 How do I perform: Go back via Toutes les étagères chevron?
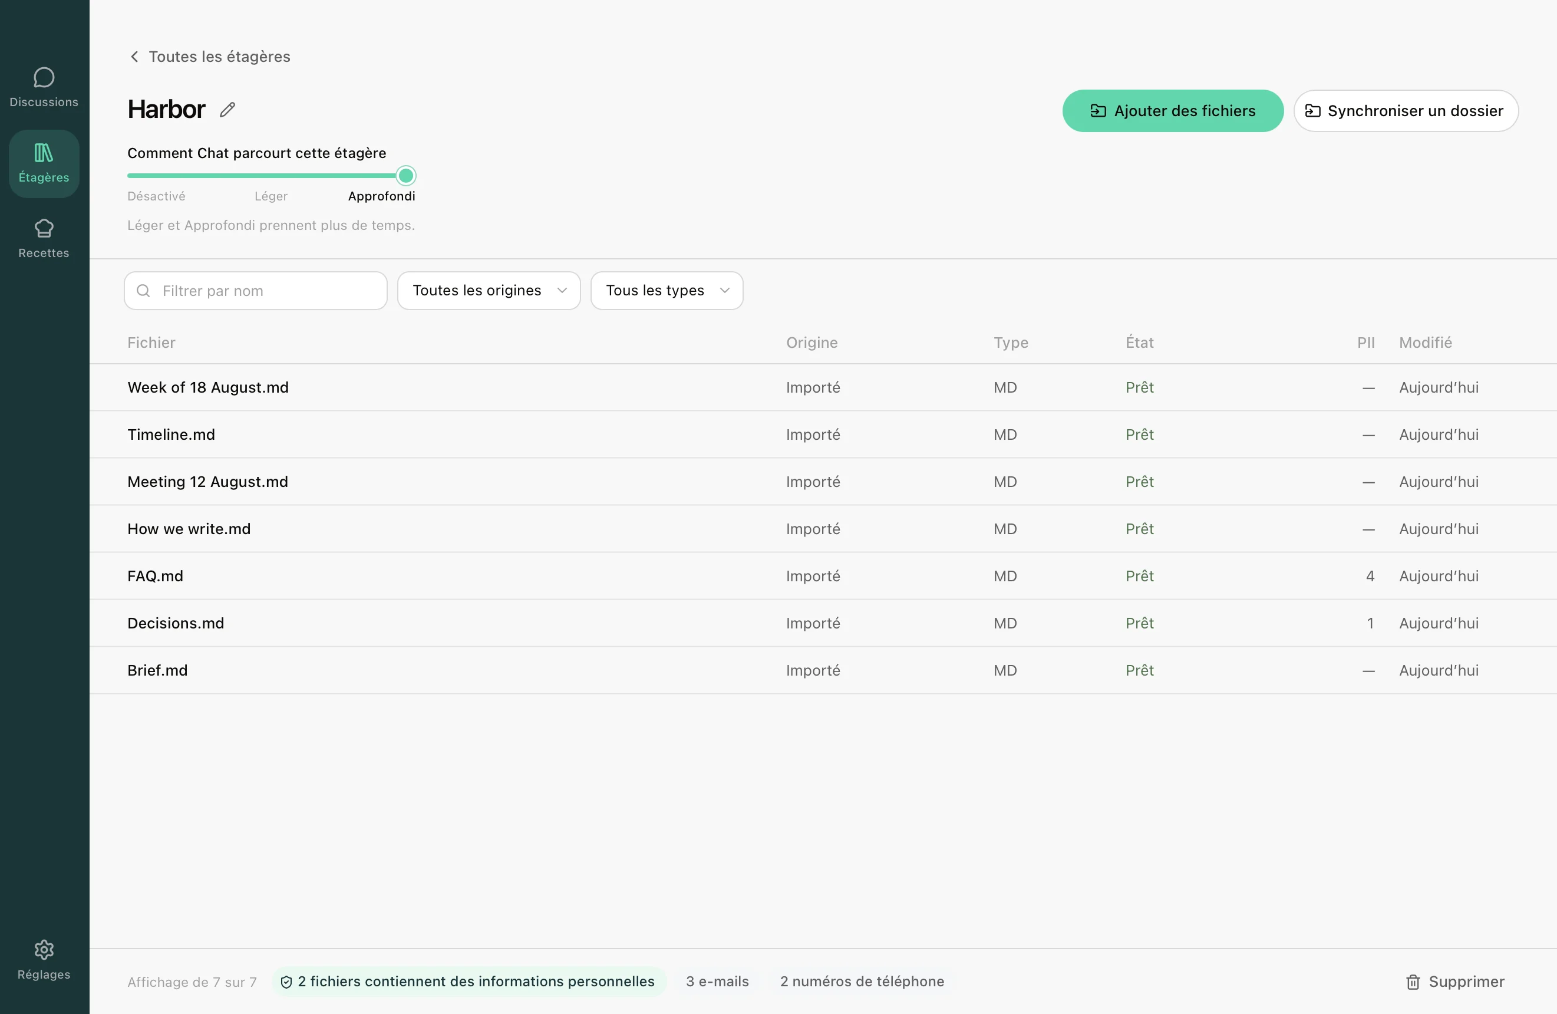click(134, 57)
